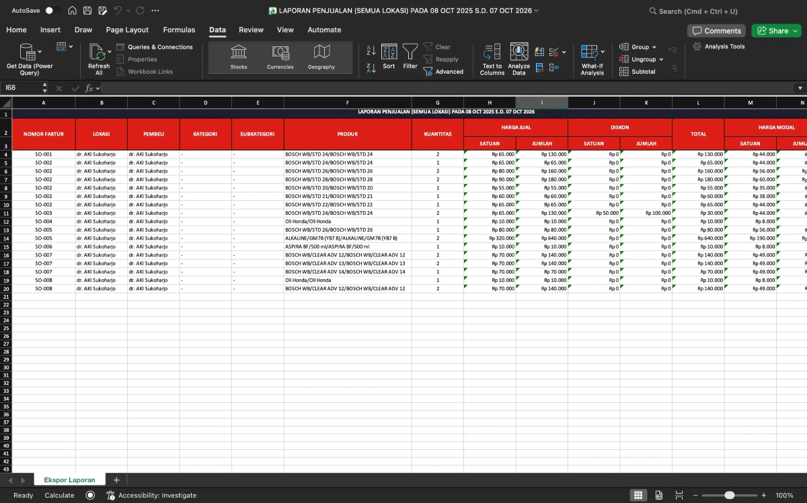Click the Name Box showing I68
Viewport: 807px width, 503px height.
click(21, 88)
